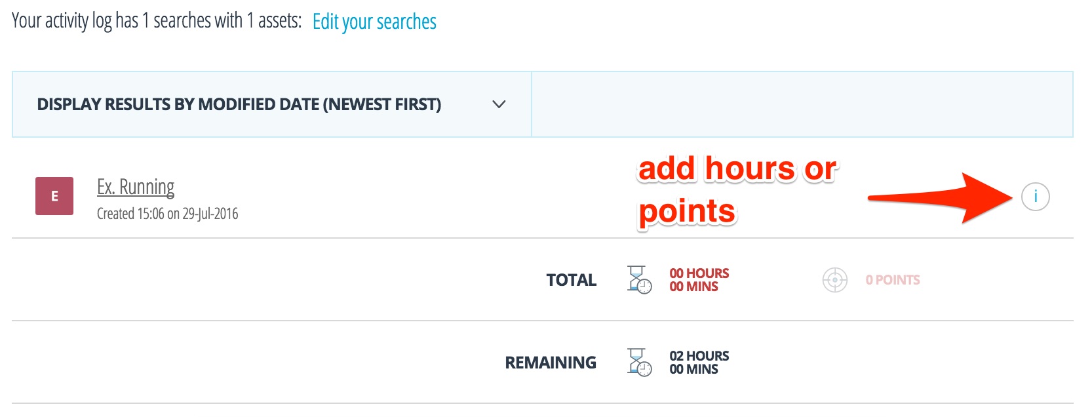The image size is (1092, 417).
Task: Open the Display Results By Modified Date dropdown
Action: coord(239,104)
